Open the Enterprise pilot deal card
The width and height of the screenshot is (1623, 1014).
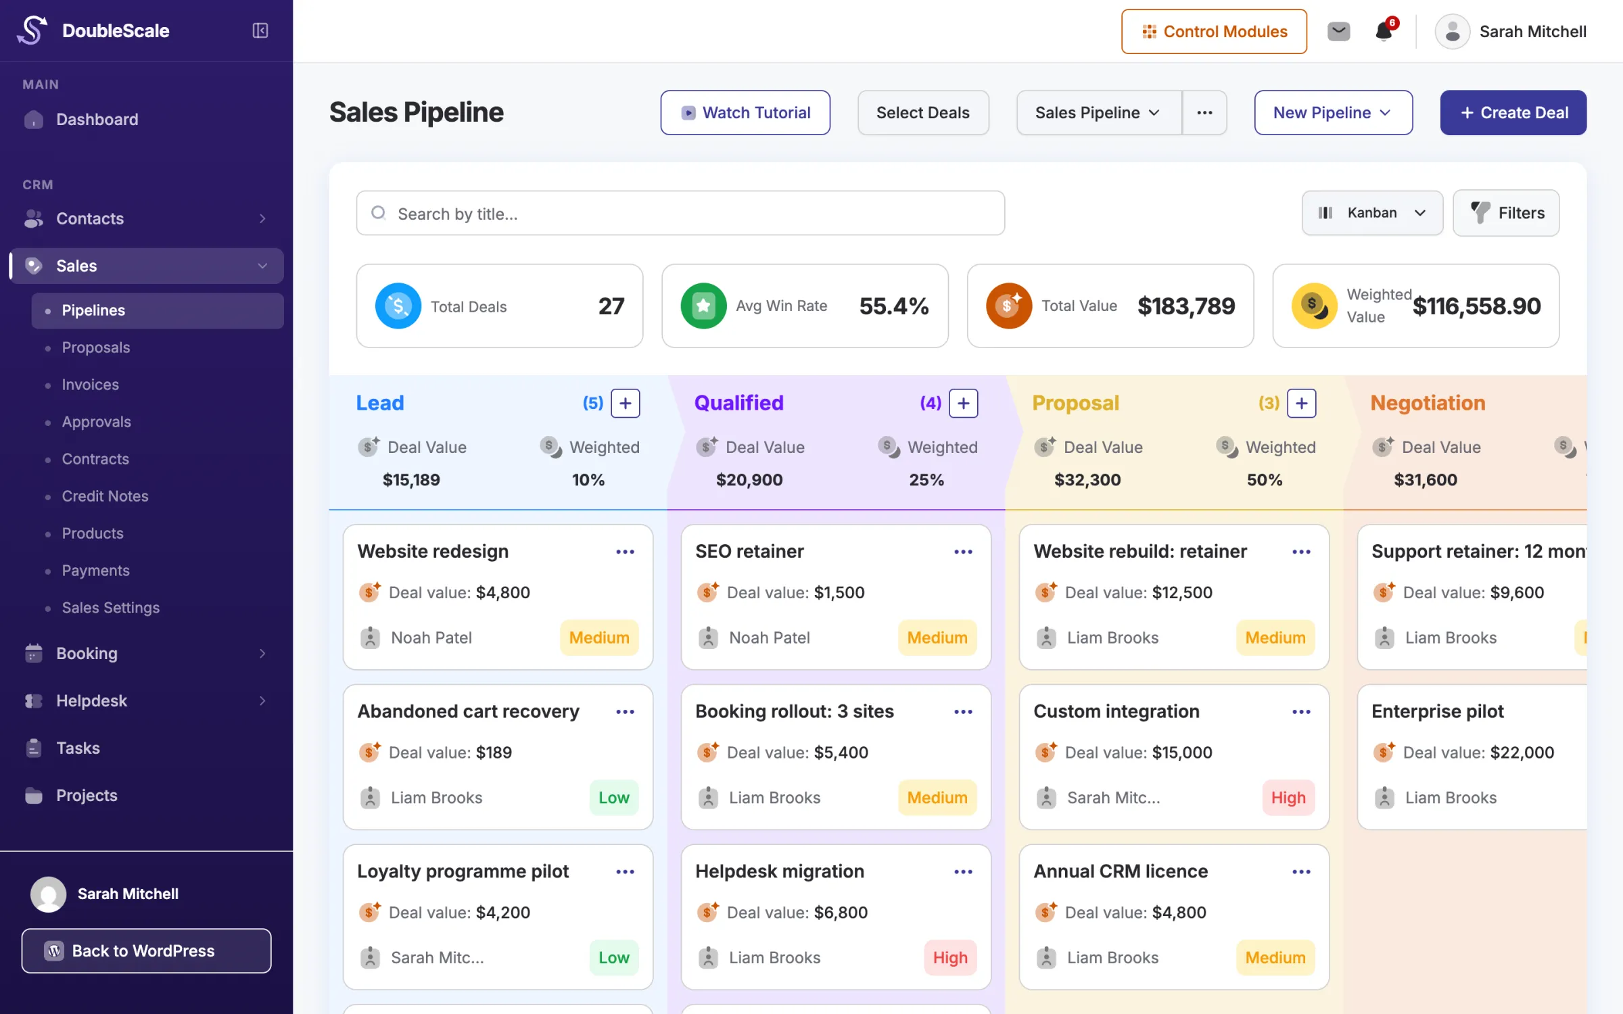click(1472, 757)
